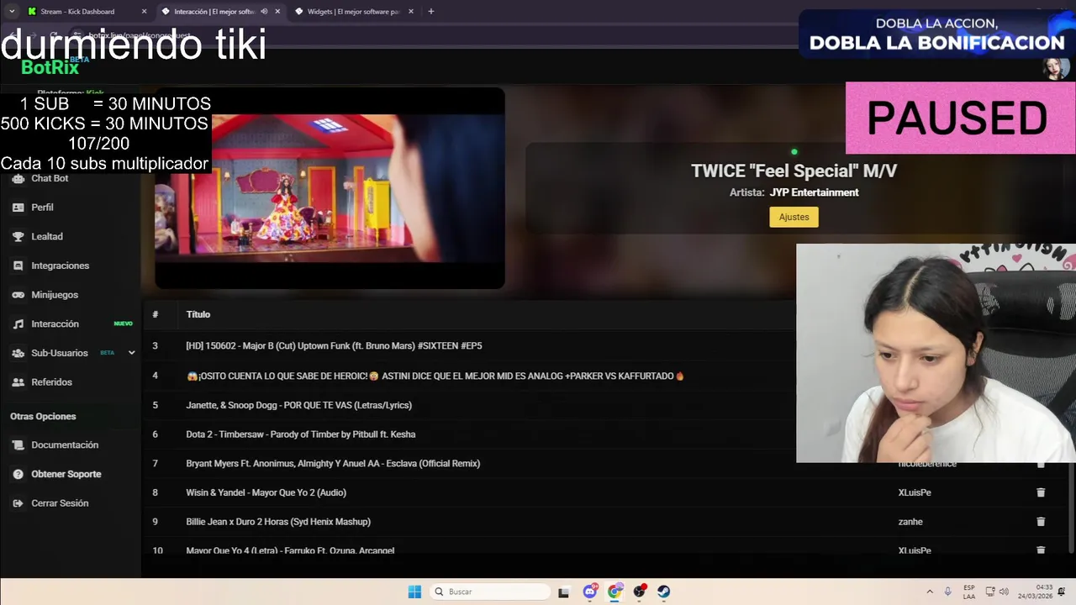Select the Billie Jean x Duro 2 Horas title

278,522
